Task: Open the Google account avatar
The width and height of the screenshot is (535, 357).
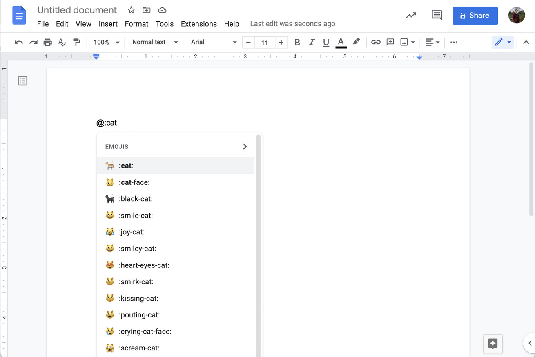Action: (517, 16)
